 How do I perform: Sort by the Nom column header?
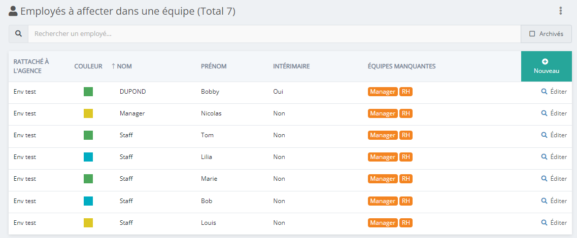coord(121,66)
